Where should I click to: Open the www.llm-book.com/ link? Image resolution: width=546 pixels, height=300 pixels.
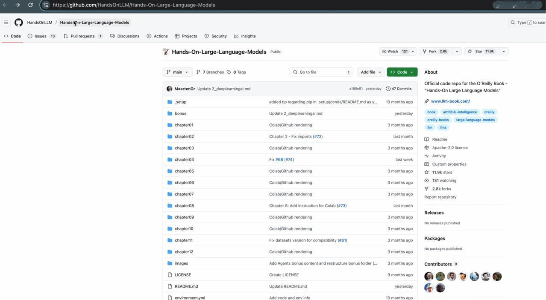[450, 101]
